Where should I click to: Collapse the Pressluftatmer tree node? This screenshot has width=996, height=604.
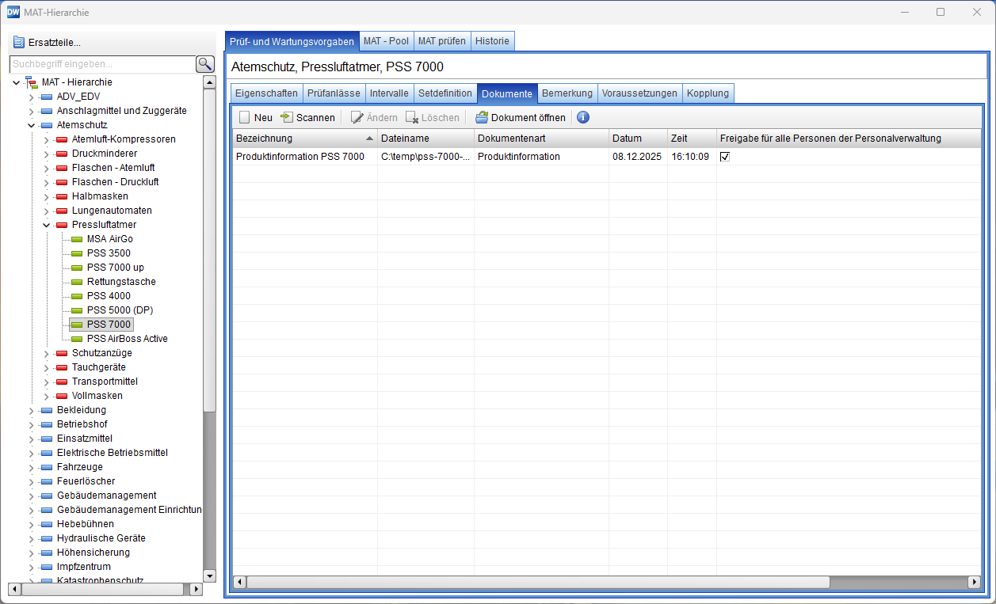[x=47, y=225]
